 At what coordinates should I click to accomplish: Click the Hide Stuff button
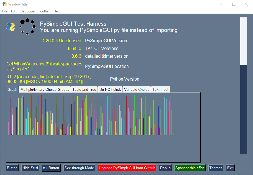(30, 168)
